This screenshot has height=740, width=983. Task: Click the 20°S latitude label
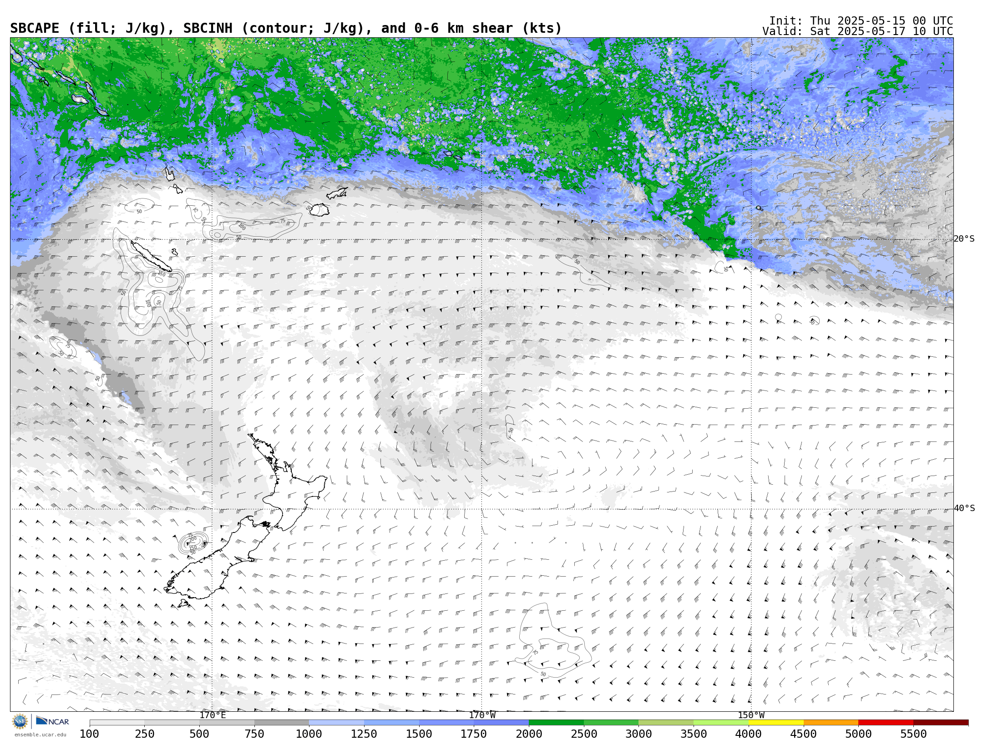964,239
